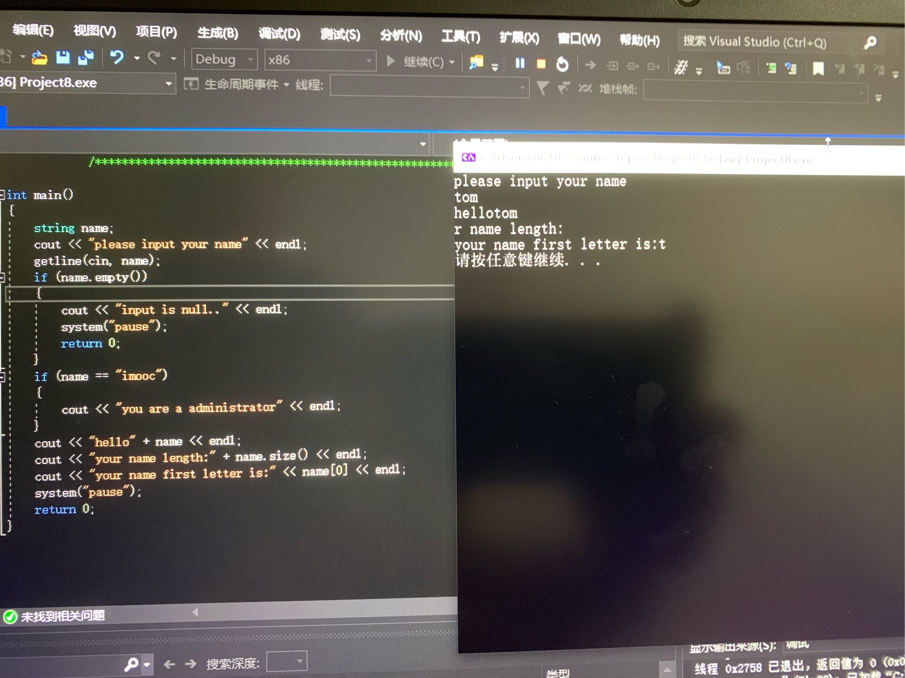
Task: Click the stop debugging square icon
Action: (x=541, y=64)
